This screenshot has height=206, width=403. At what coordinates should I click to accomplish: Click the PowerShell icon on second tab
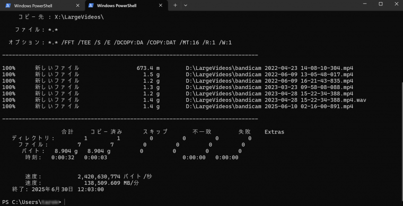pos(91,5)
